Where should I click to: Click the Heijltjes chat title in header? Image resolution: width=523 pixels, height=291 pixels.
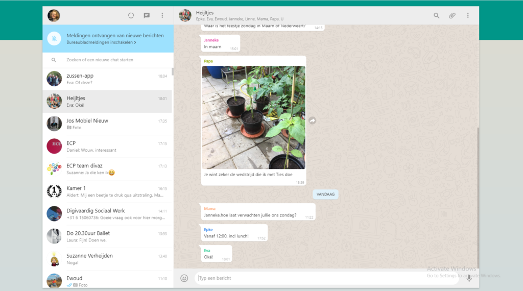205,13
